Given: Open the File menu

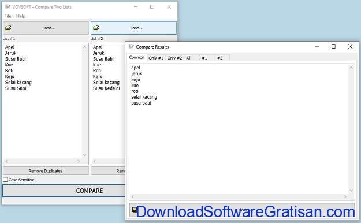Looking at the screenshot, I should [x=8, y=16].
